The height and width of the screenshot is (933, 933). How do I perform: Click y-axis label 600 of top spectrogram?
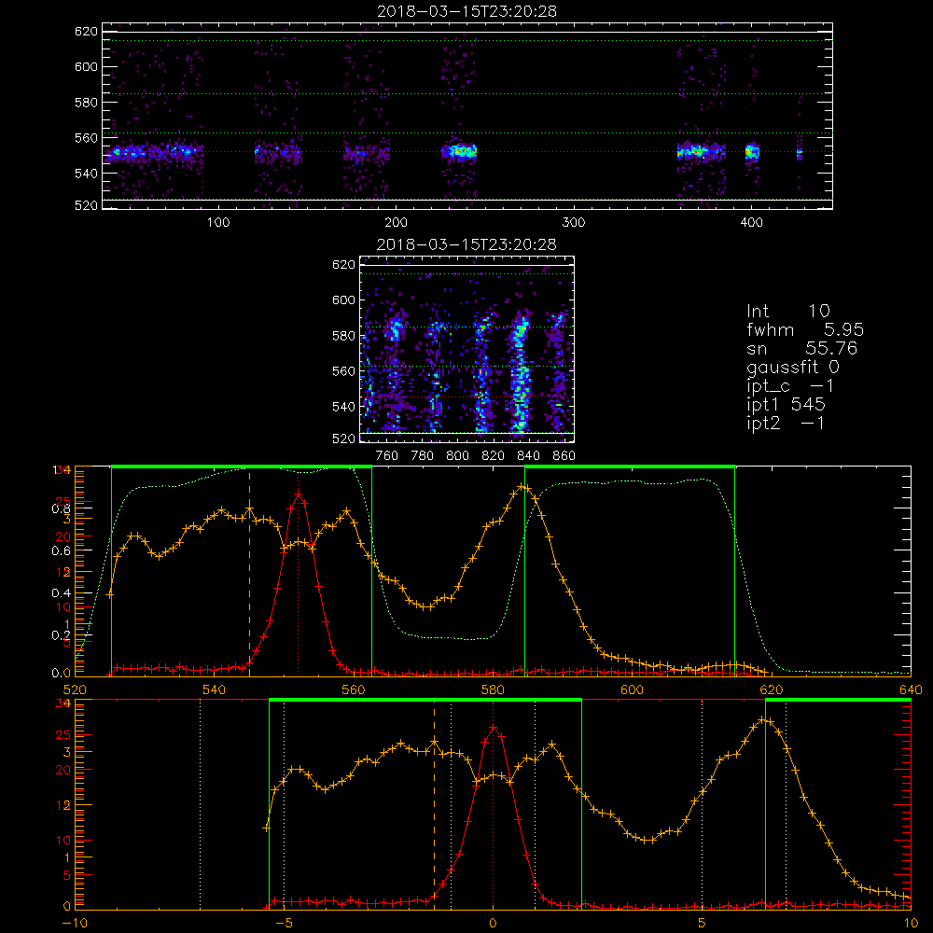click(86, 66)
